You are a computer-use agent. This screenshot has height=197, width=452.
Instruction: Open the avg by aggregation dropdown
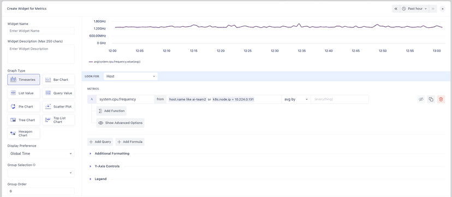(x=296, y=99)
